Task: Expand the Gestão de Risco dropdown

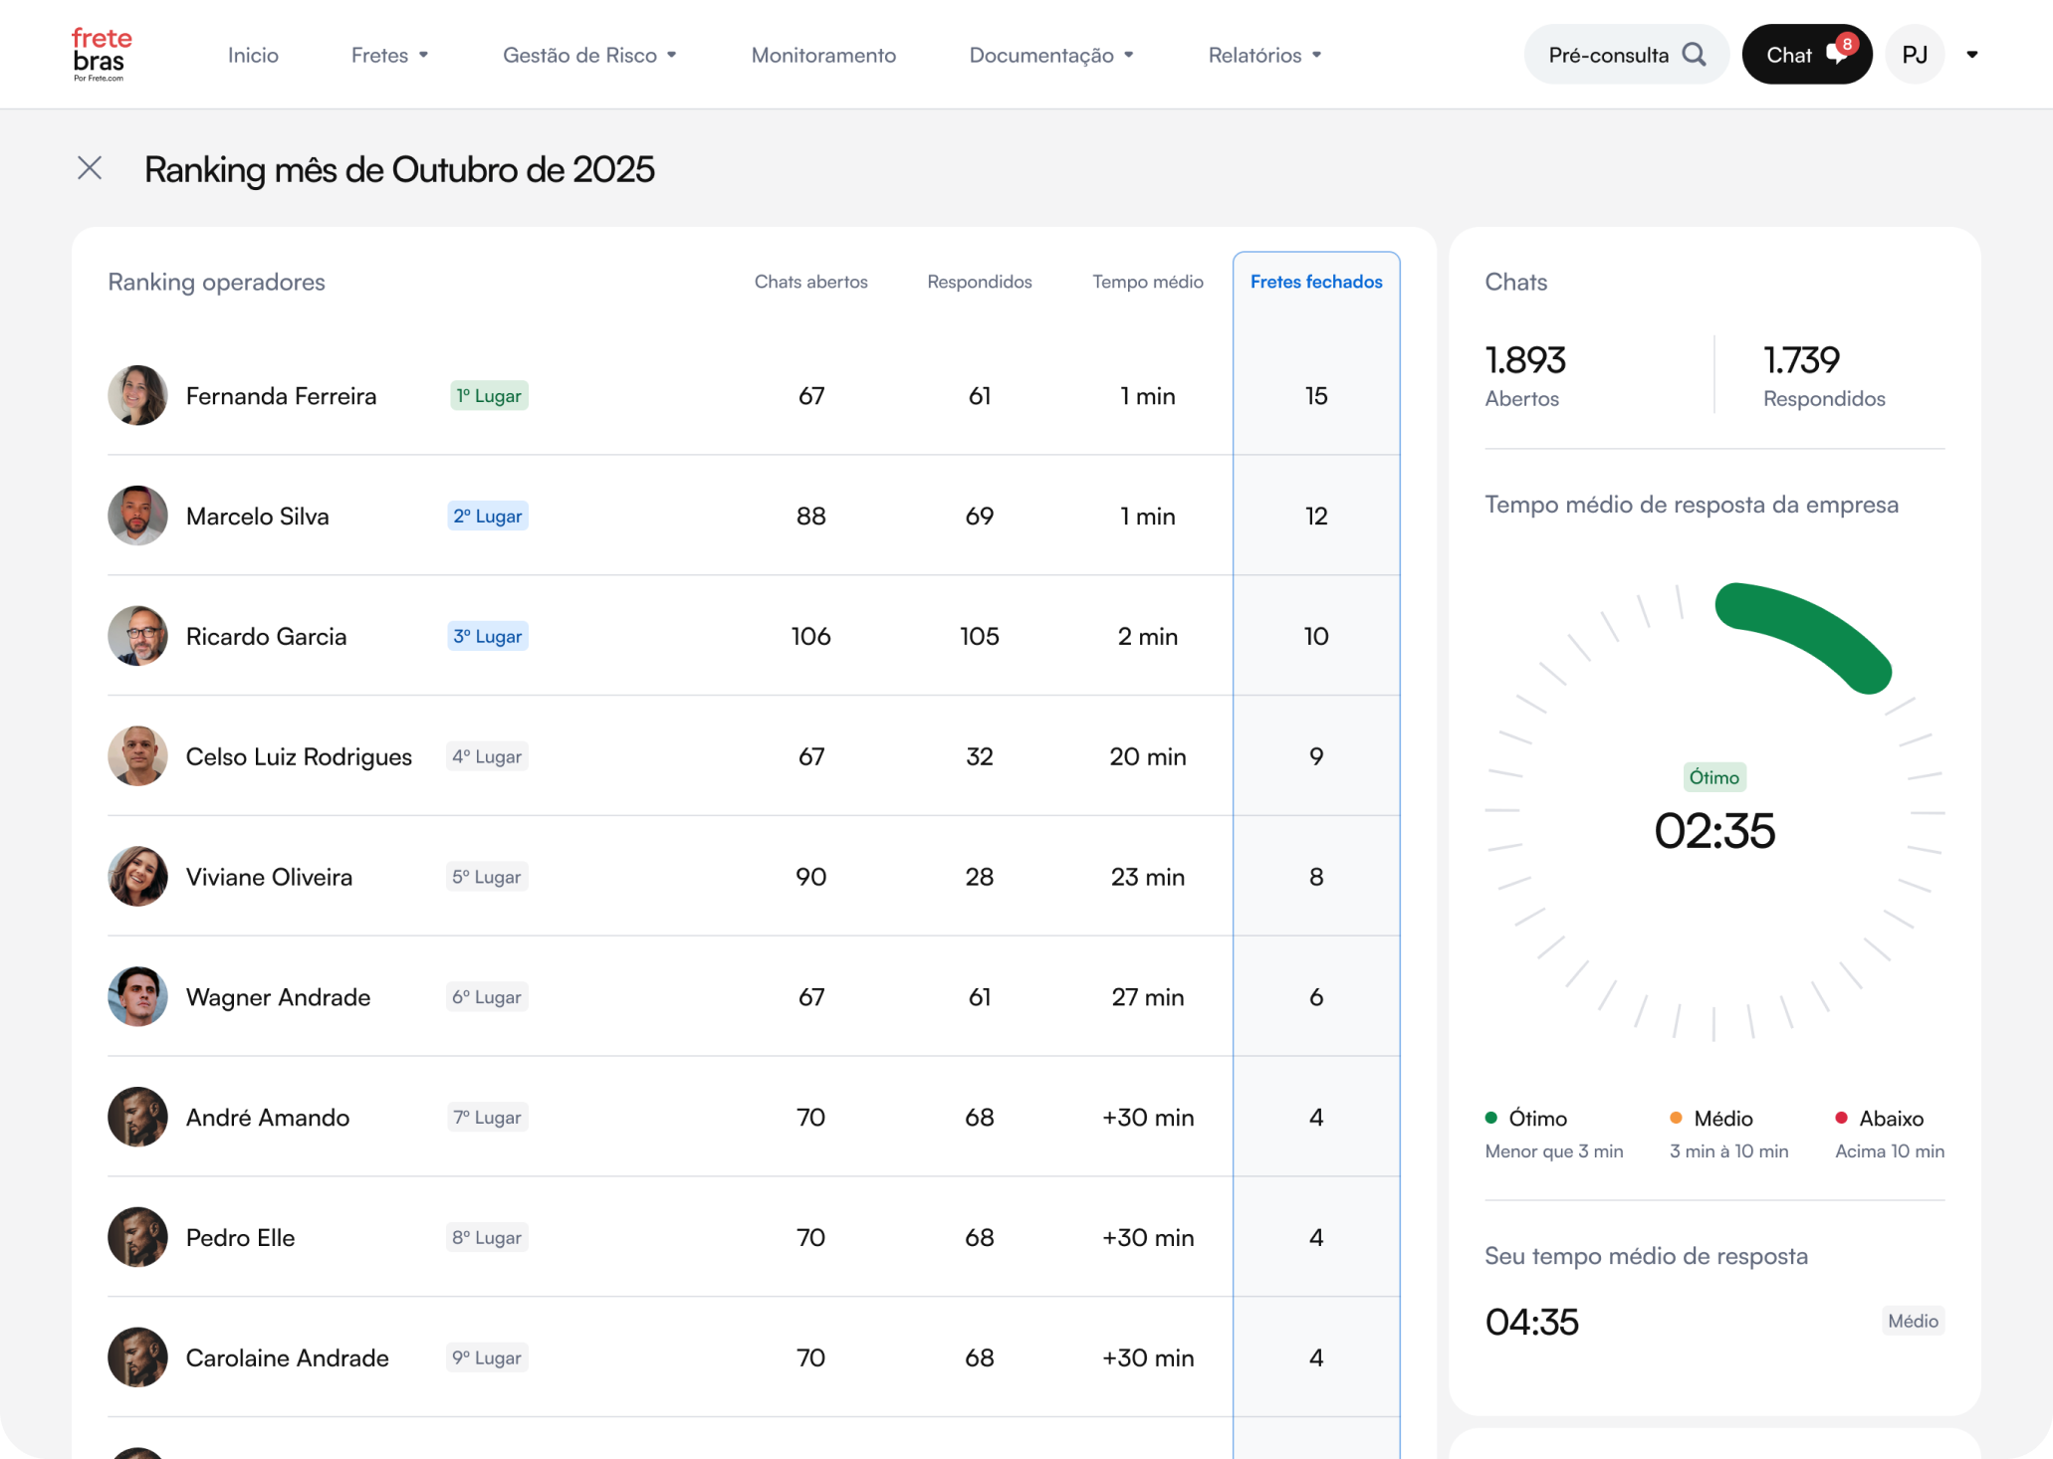Action: (589, 55)
